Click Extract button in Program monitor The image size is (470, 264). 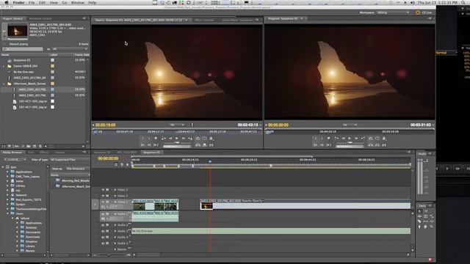[x=377, y=145]
